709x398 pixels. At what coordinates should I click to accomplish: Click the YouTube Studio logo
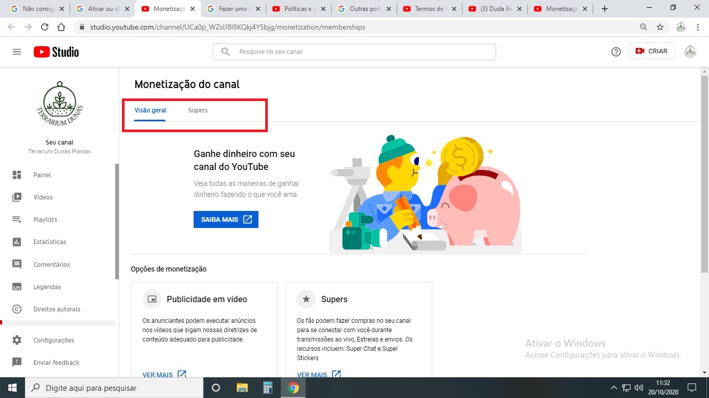tap(56, 52)
